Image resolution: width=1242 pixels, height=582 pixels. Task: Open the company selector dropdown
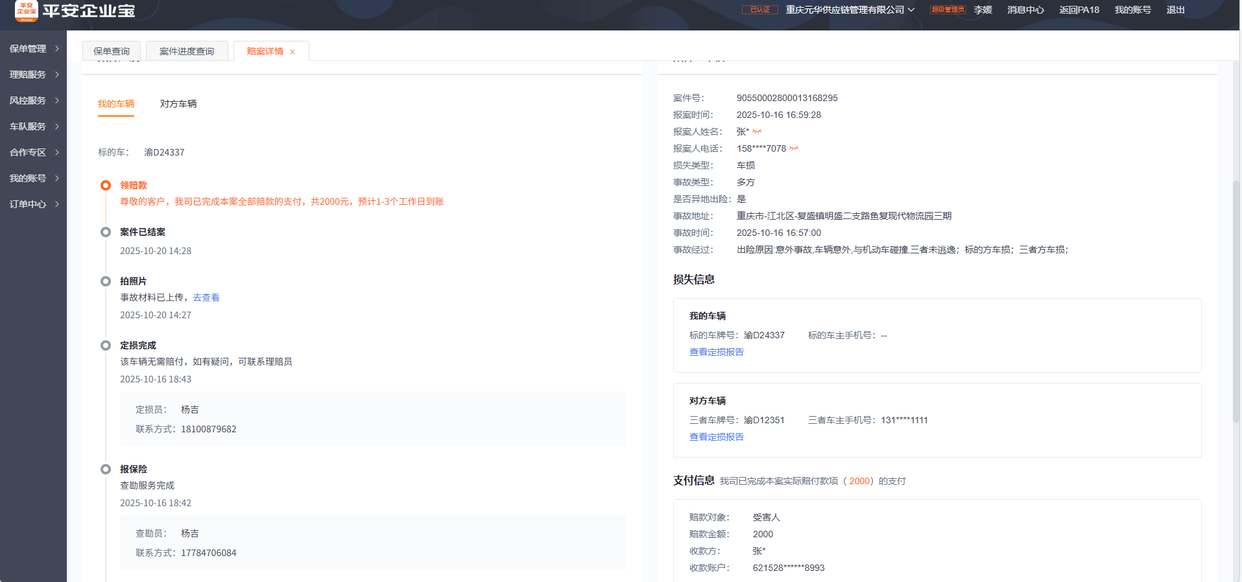coord(850,10)
